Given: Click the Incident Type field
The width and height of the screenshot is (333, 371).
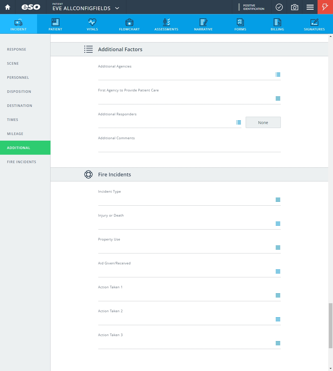Looking at the screenshot, I should coord(189,200).
